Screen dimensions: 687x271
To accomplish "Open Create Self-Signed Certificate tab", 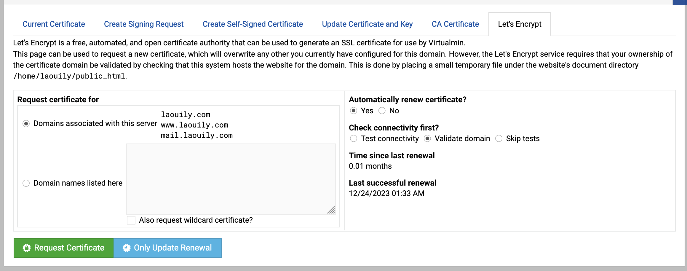I will pyautogui.click(x=253, y=24).
